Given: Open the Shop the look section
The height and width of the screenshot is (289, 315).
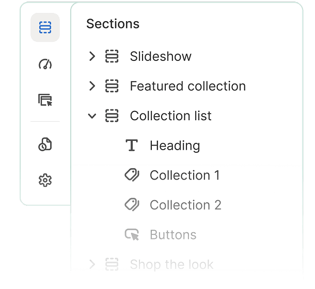Looking at the screenshot, I should coord(171,265).
